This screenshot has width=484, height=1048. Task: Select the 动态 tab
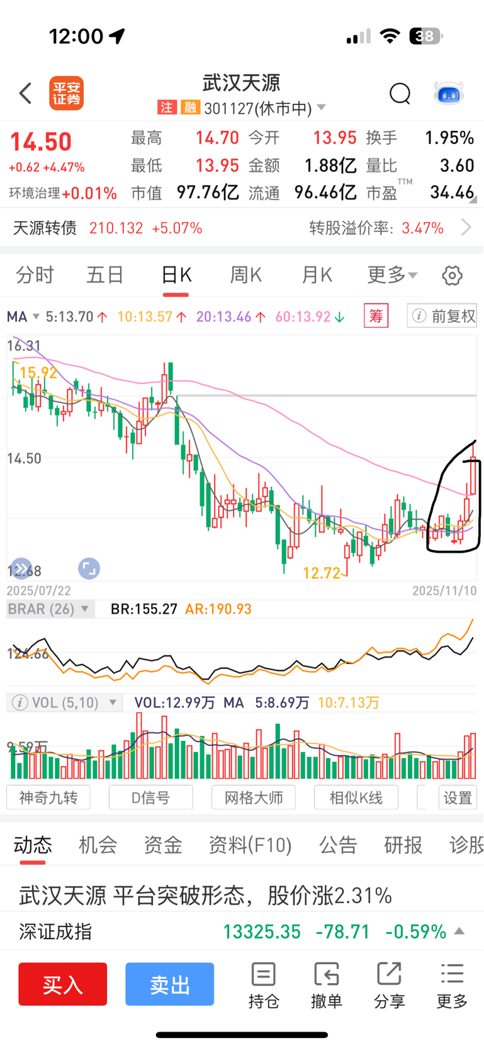coord(33,845)
